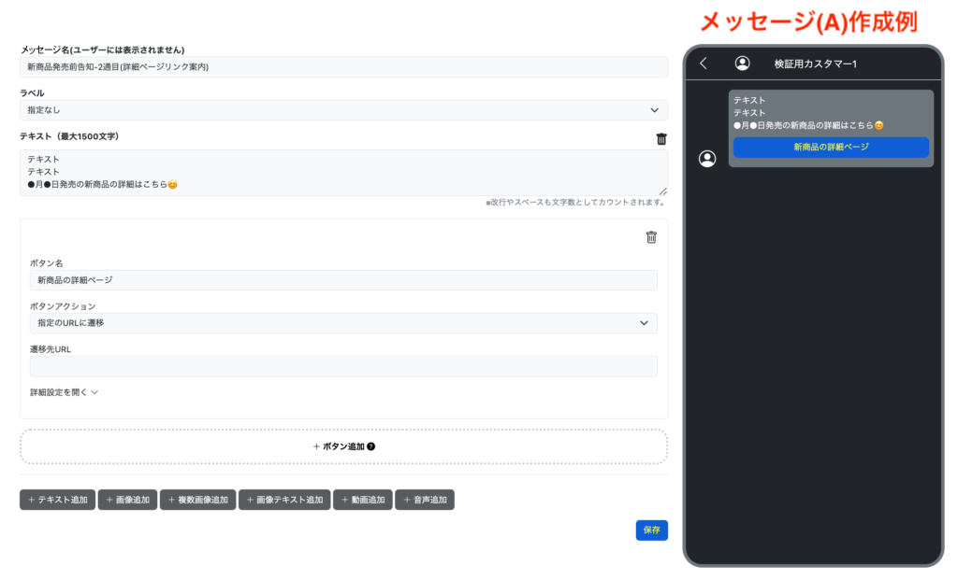The height and width of the screenshot is (580, 958).
Task: Click the trash icon beside the text section
Action: pos(661,139)
